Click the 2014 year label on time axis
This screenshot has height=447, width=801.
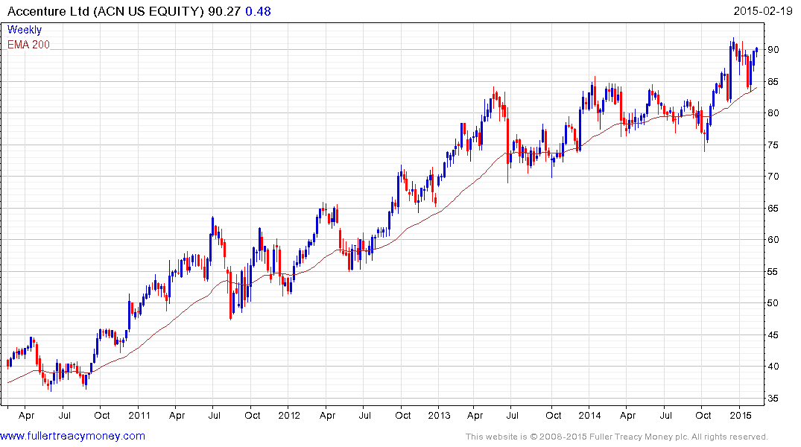(x=589, y=415)
